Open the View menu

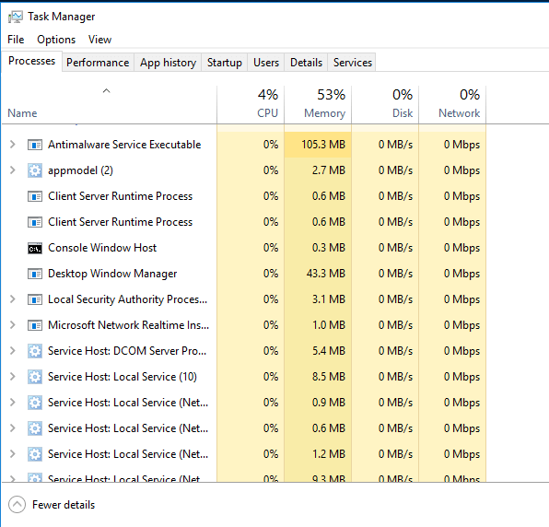[x=99, y=40]
